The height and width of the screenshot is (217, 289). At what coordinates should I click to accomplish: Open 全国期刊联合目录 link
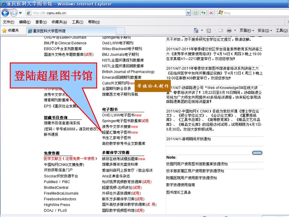click(x=116, y=88)
